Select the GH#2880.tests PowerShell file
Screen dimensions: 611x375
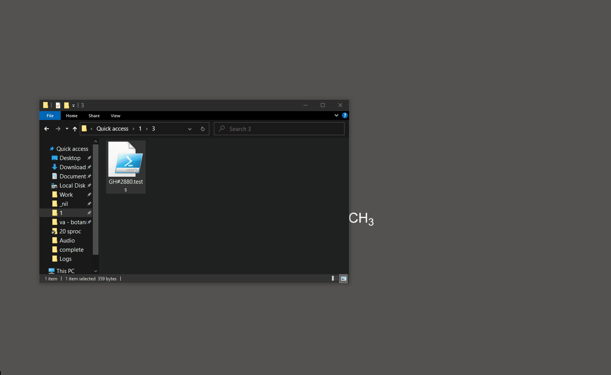126,167
